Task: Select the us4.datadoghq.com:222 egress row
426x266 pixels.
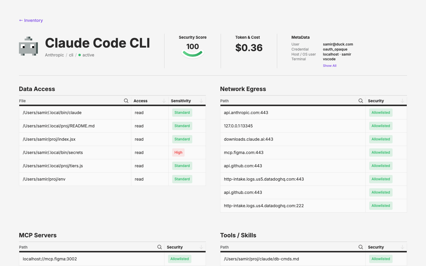Action: pyautogui.click(x=314, y=206)
